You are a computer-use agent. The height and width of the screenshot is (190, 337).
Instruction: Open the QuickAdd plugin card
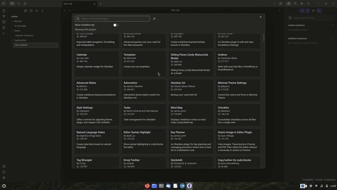pos(191,163)
